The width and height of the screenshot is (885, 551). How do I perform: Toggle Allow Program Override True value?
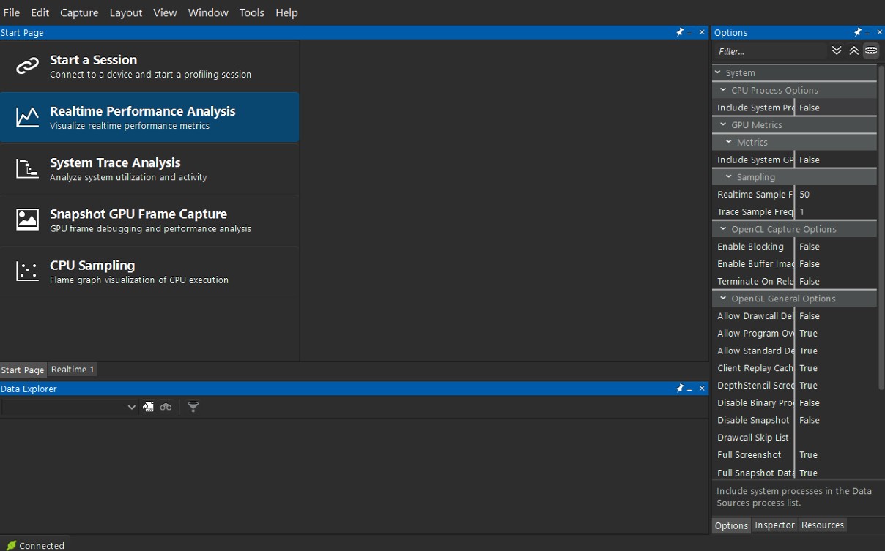[x=836, y=334]
